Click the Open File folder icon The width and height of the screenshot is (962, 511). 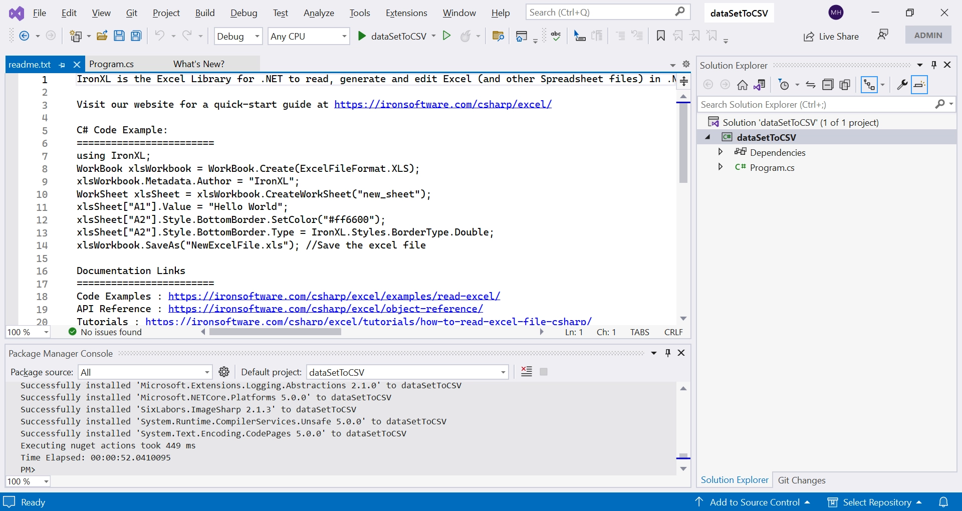tap(102, 36)
